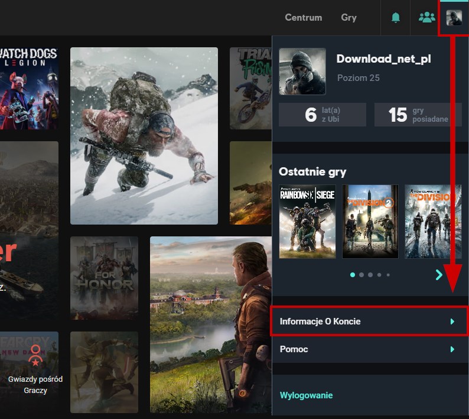Open the notifications bell icon
469x419 pixels.
[x=395, y=18]
